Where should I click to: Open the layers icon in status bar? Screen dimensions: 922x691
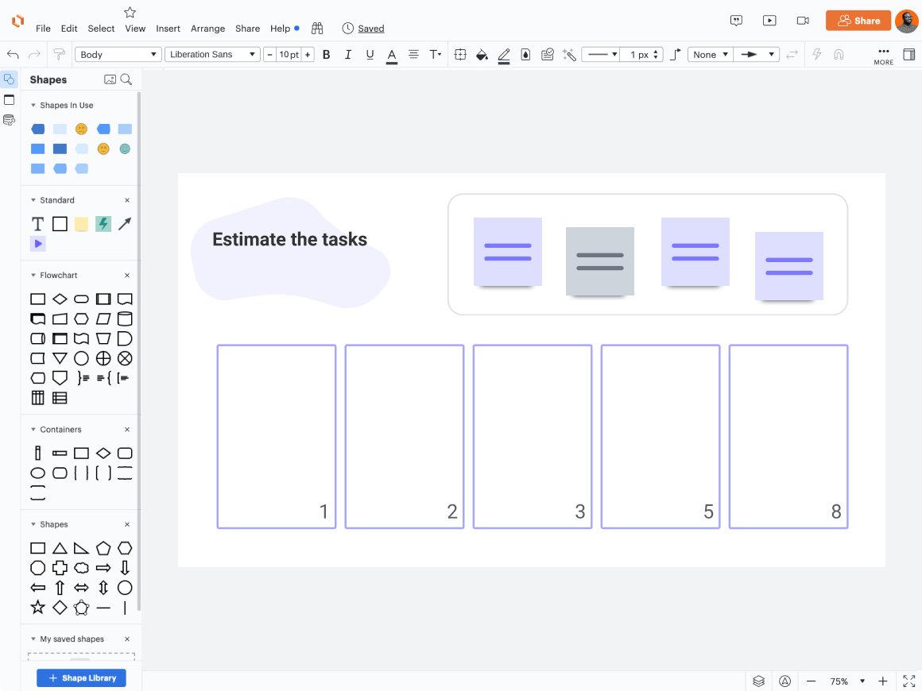coord(759,681)
